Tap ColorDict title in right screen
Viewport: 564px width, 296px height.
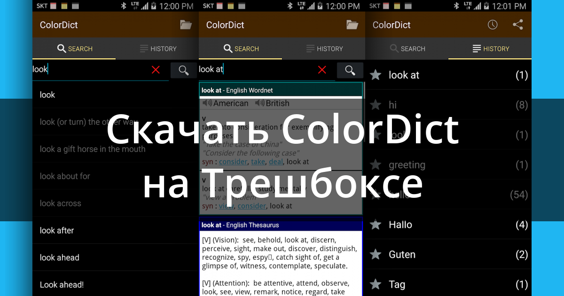[x=392, y=25]
